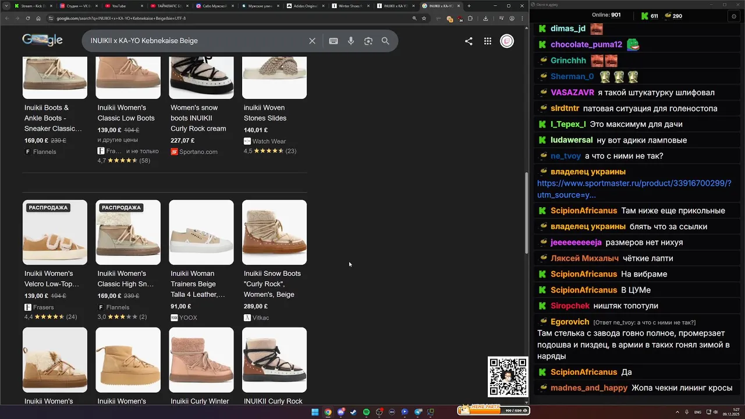The height and width of the screenshot is (419, 745).
Task: Open Inuikii Women's Classic Low Boots listing
Action: (126, 113)
